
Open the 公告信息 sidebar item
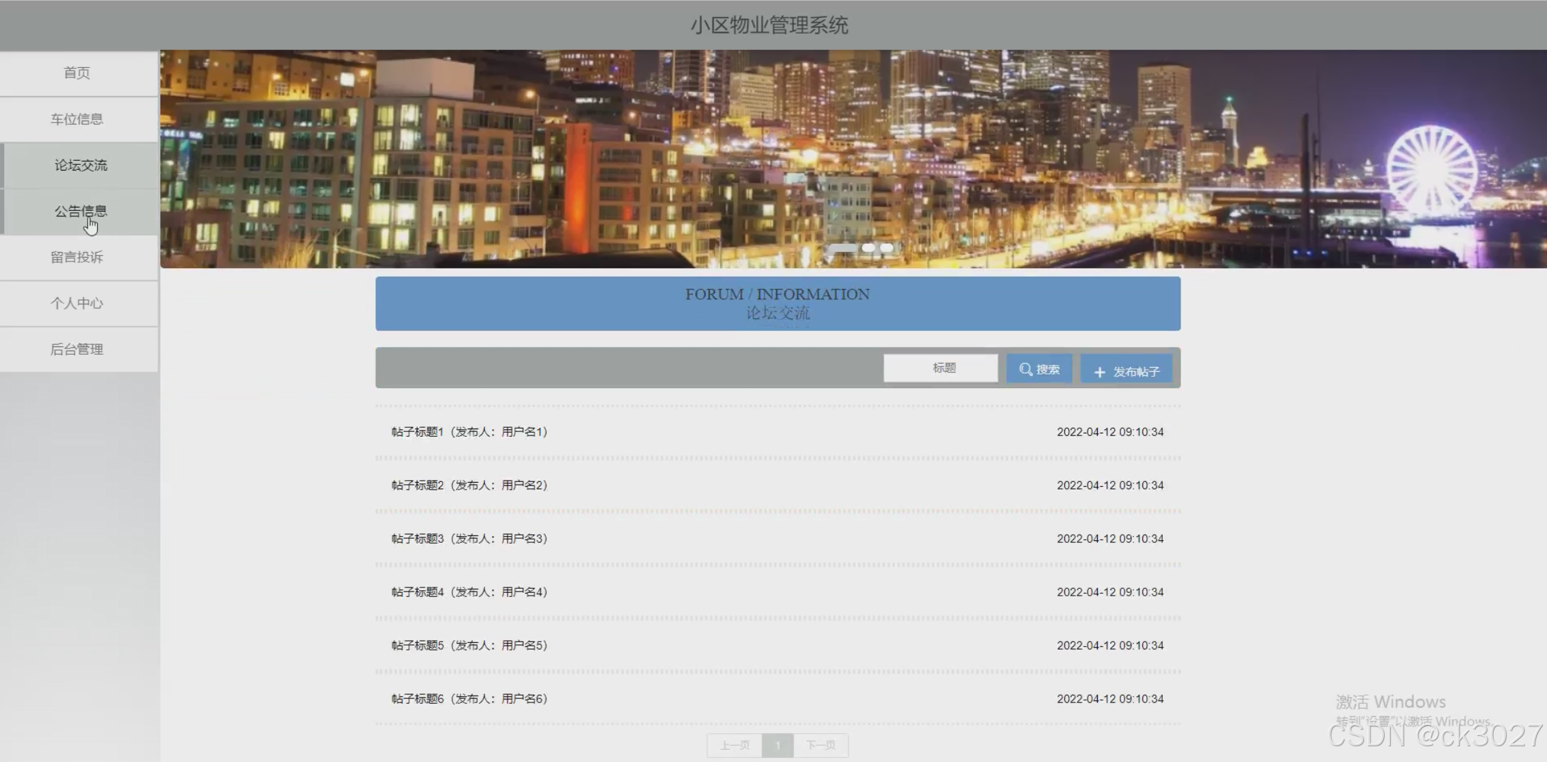point(80,211)
